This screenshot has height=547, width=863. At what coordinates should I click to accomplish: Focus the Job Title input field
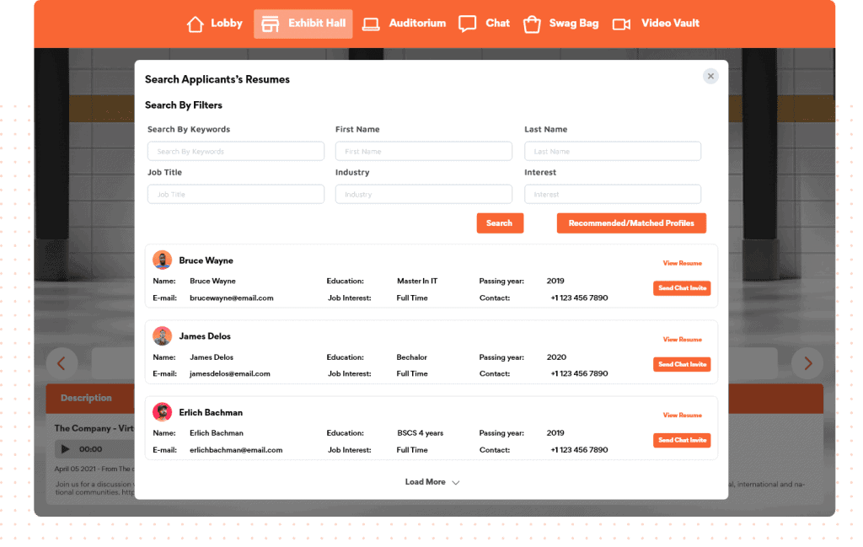[x=236, y=194]
